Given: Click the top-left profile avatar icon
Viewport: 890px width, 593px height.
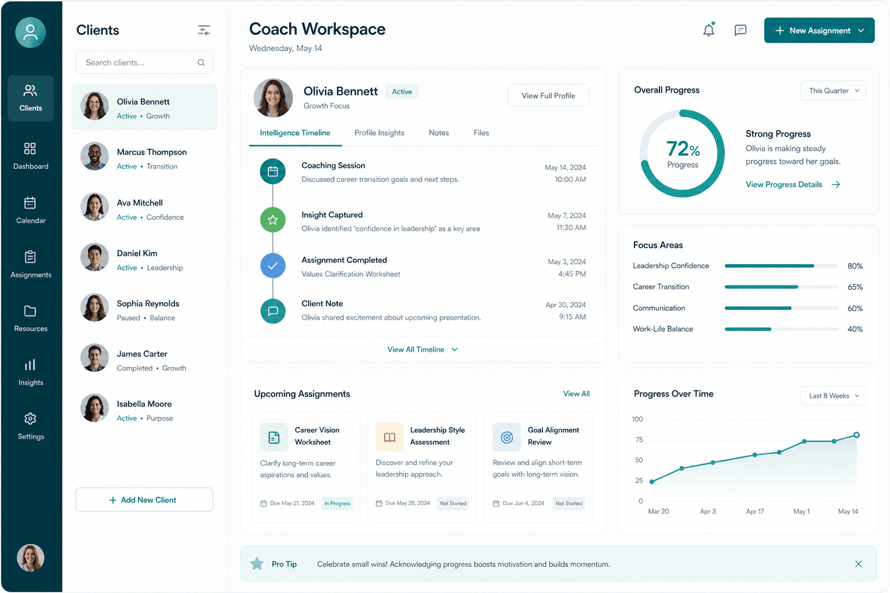Looking at the screenshot, I should (30, 32).
